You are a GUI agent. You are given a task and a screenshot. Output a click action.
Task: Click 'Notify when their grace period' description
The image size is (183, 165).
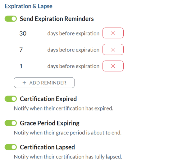click(68, 133)
